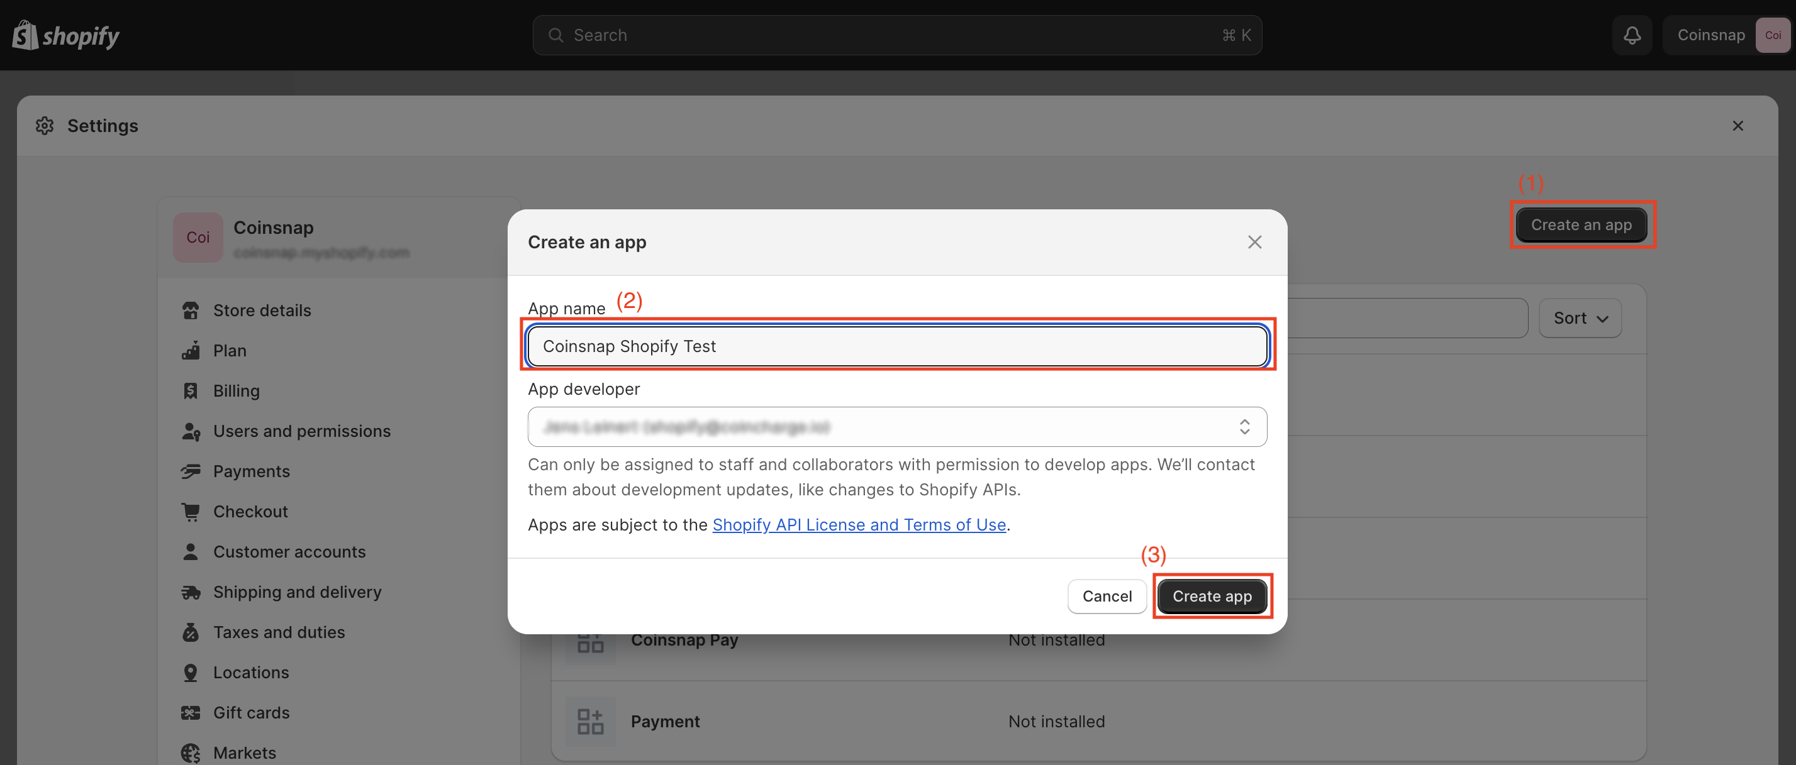
Task: Click the Shipping and delivery truck icon
Action: (x=191, y=592)
